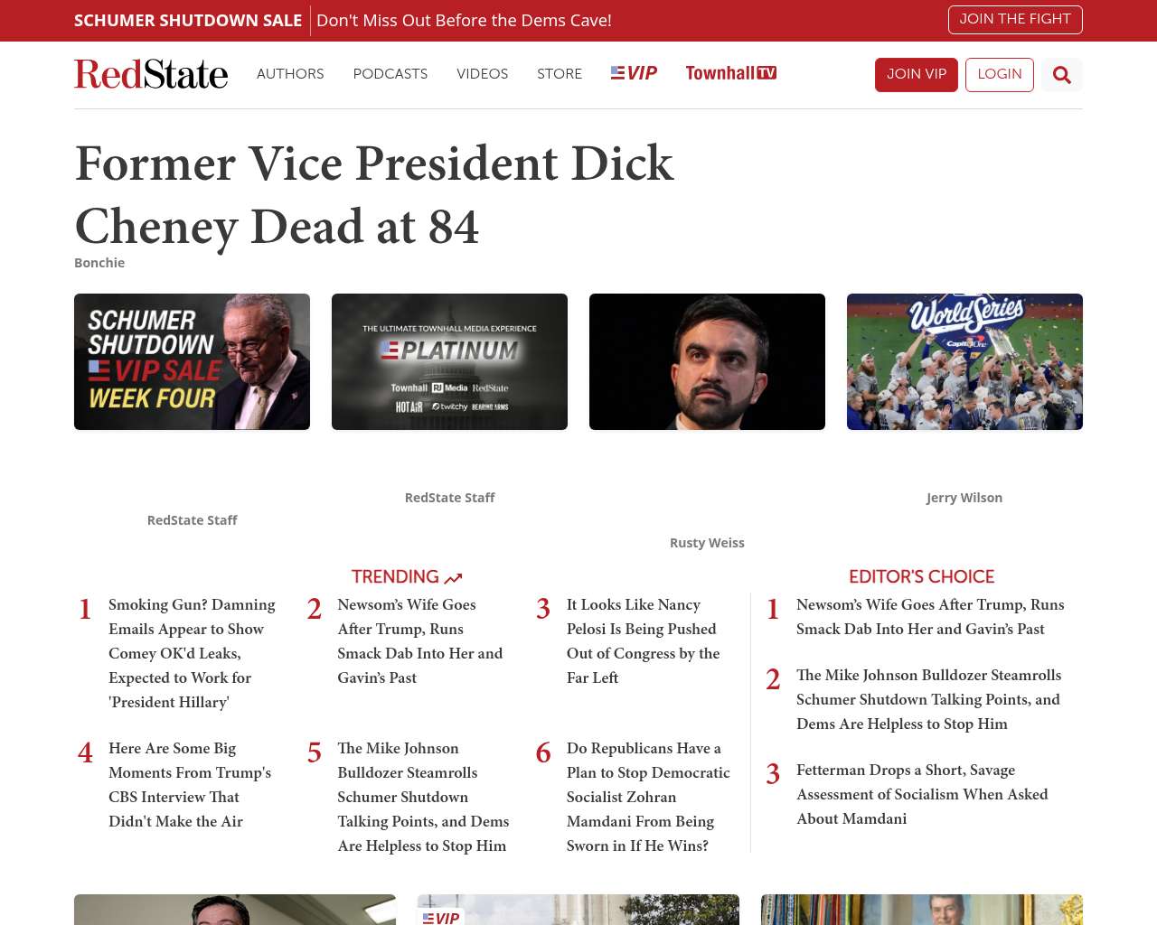Open trending #5 Mike Johnson Bulldozer story

point(423,797)
